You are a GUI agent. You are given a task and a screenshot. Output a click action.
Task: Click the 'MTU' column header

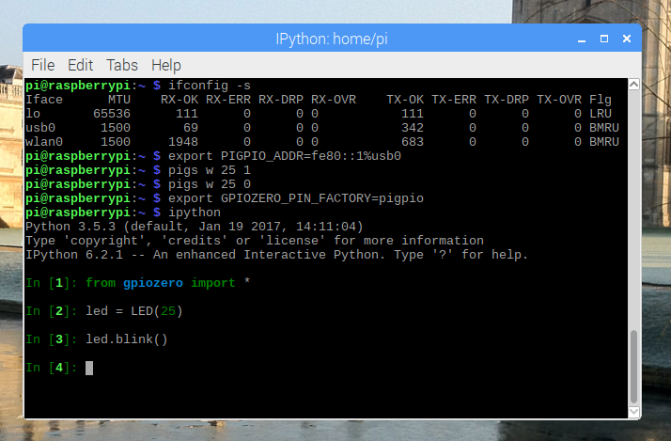[119, 100]
